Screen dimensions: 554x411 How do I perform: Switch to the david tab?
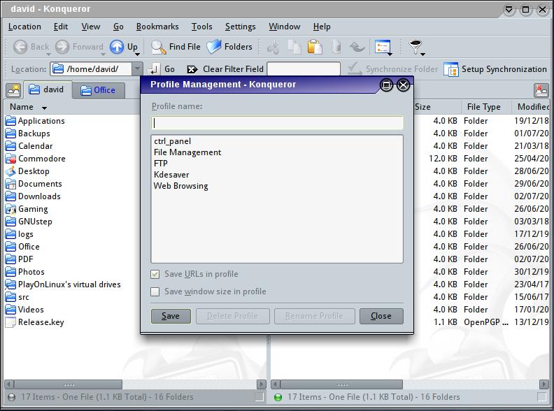[x=48, y=89]
